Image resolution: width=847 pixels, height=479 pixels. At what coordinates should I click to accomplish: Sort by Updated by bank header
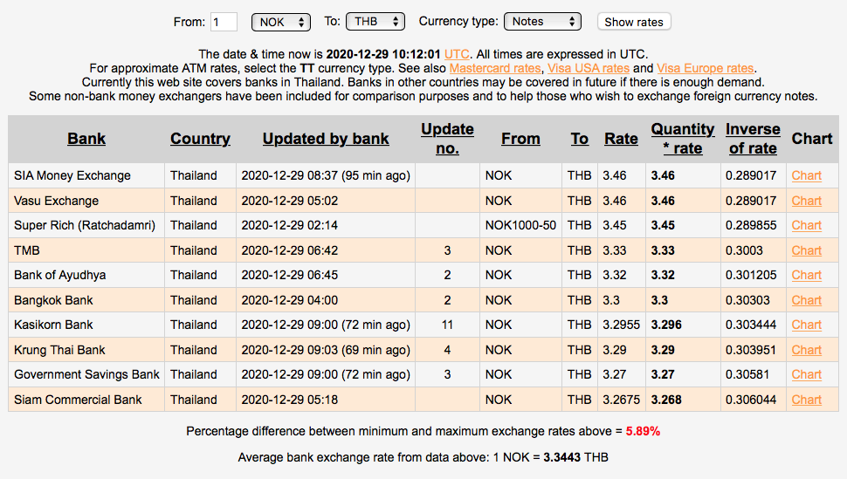326,139
